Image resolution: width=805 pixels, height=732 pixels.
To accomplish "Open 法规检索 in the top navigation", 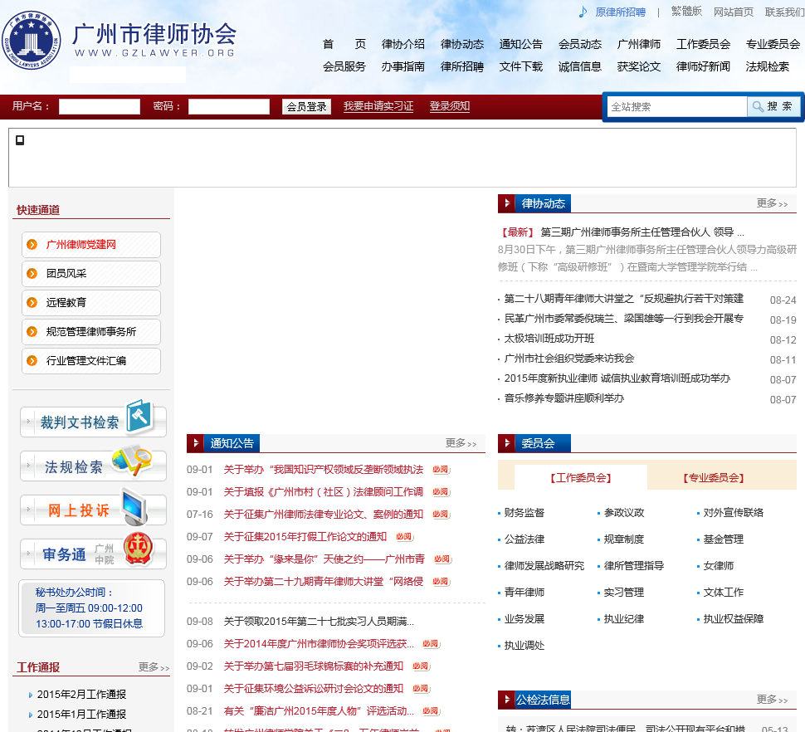I will coord(767,66).
